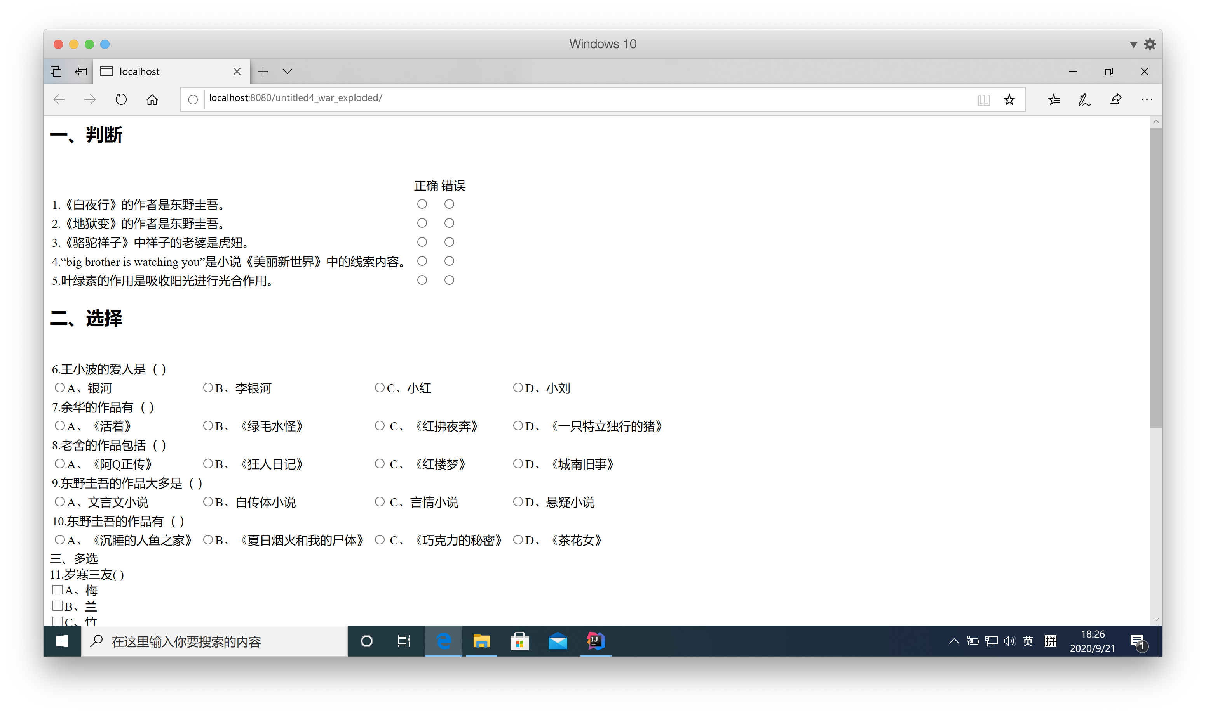Click the 一、判断 heading

pyautogui.click(x=86, y=135)
